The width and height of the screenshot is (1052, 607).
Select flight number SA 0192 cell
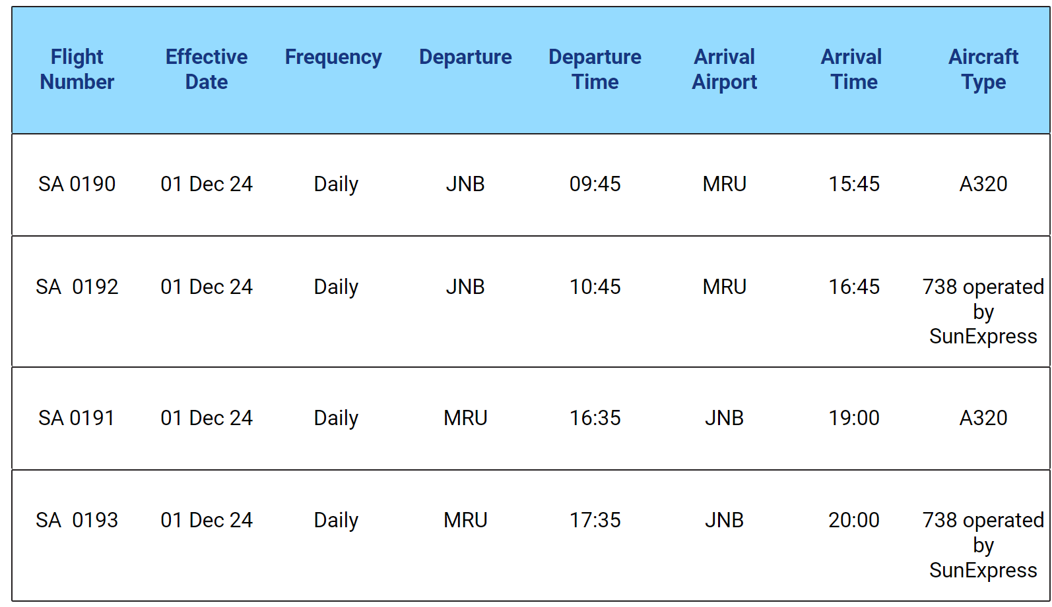coord(77,287)
